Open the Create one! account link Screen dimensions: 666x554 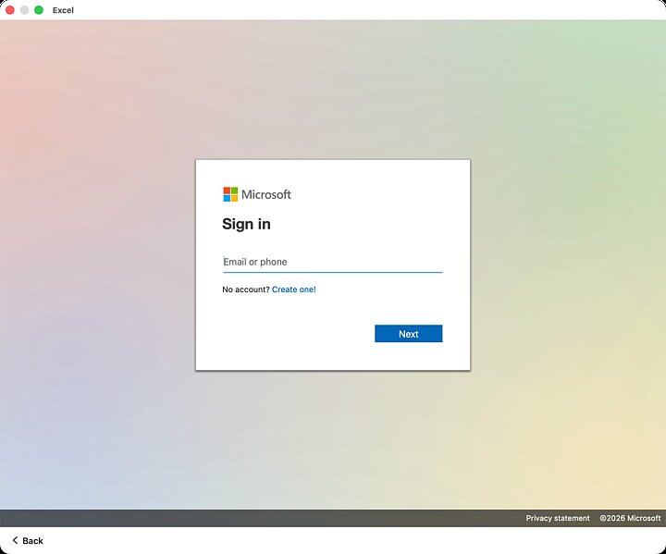coord(293,289)
